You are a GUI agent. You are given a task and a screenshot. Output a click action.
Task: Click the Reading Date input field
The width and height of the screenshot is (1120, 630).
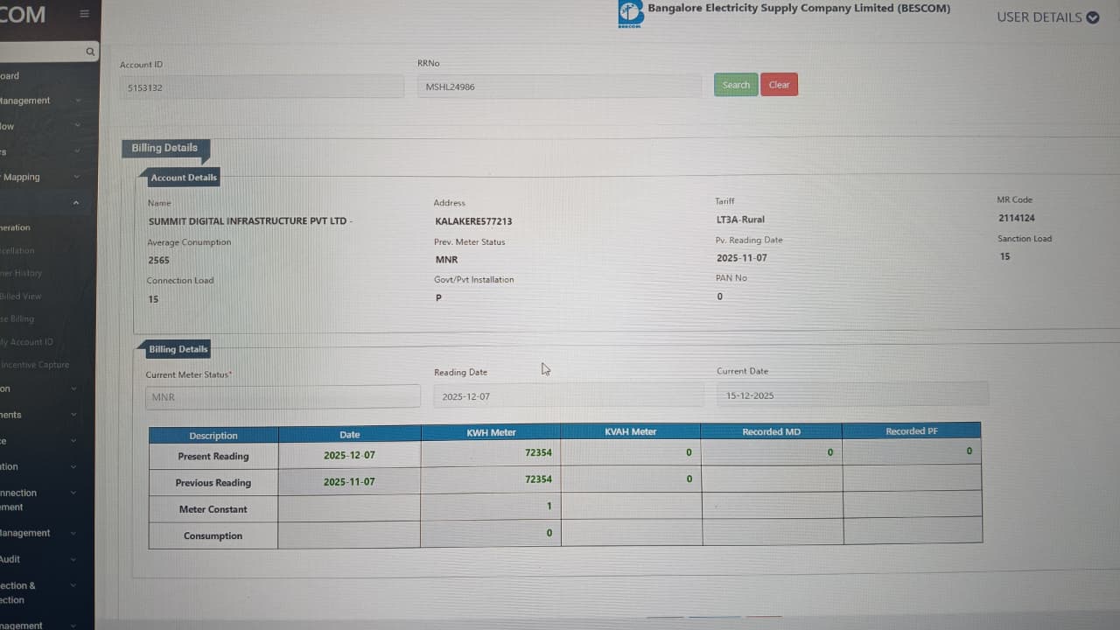[569, 396]
